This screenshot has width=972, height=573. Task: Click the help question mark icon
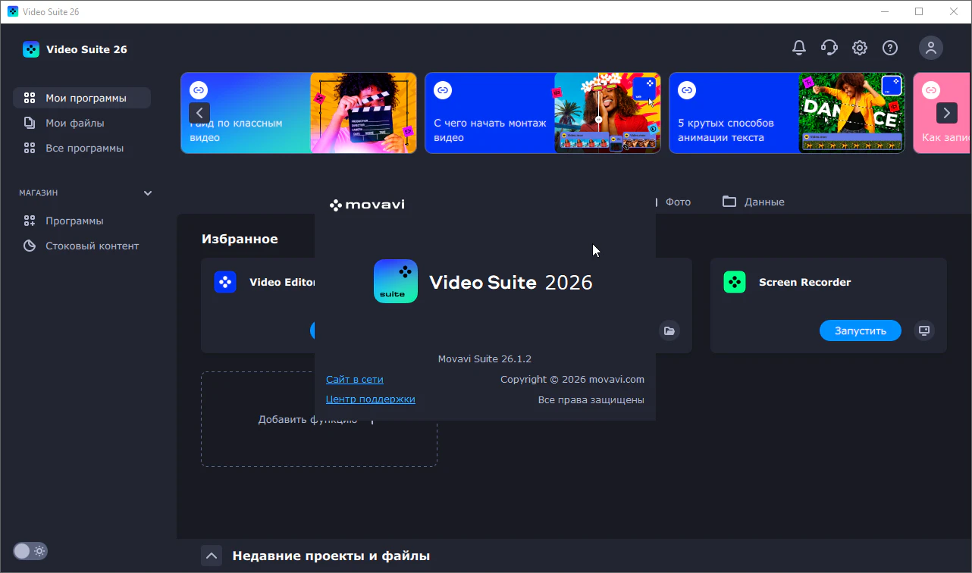[890, 48]
